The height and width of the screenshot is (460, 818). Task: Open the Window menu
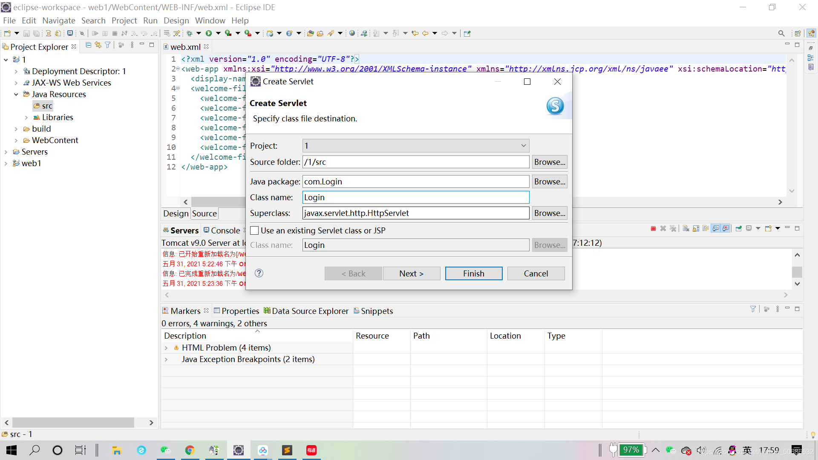(210, 20)
